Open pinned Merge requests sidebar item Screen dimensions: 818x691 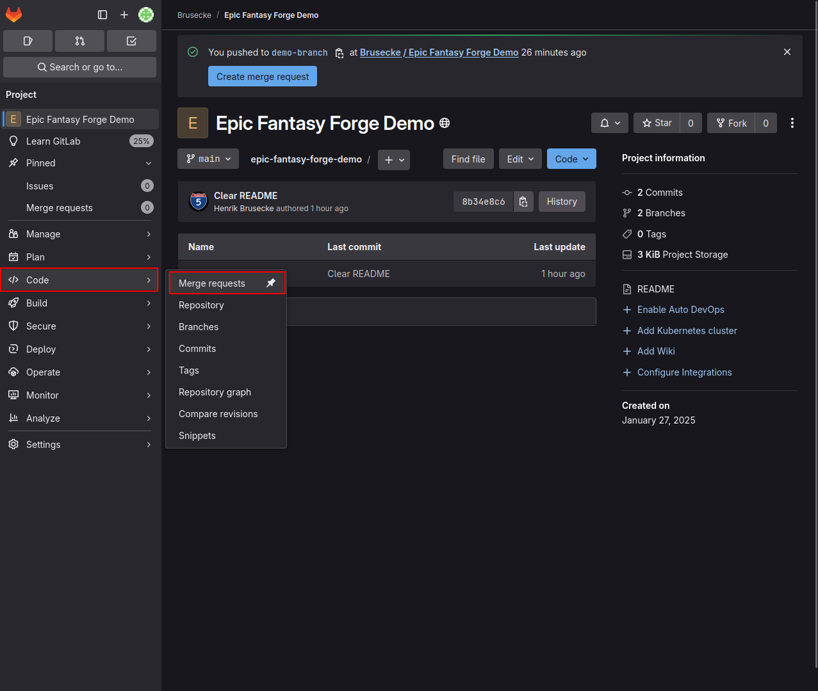click(80, 208)
